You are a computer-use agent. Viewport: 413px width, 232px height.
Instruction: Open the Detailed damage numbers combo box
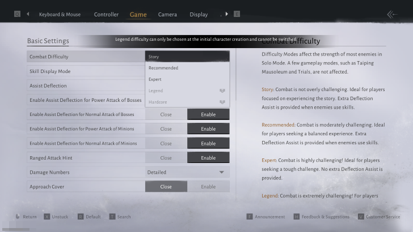[187, 172]
